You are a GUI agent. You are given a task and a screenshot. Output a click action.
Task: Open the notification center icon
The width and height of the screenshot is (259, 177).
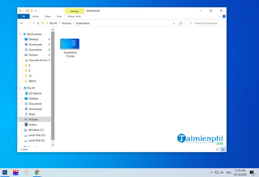coord(252,173)
